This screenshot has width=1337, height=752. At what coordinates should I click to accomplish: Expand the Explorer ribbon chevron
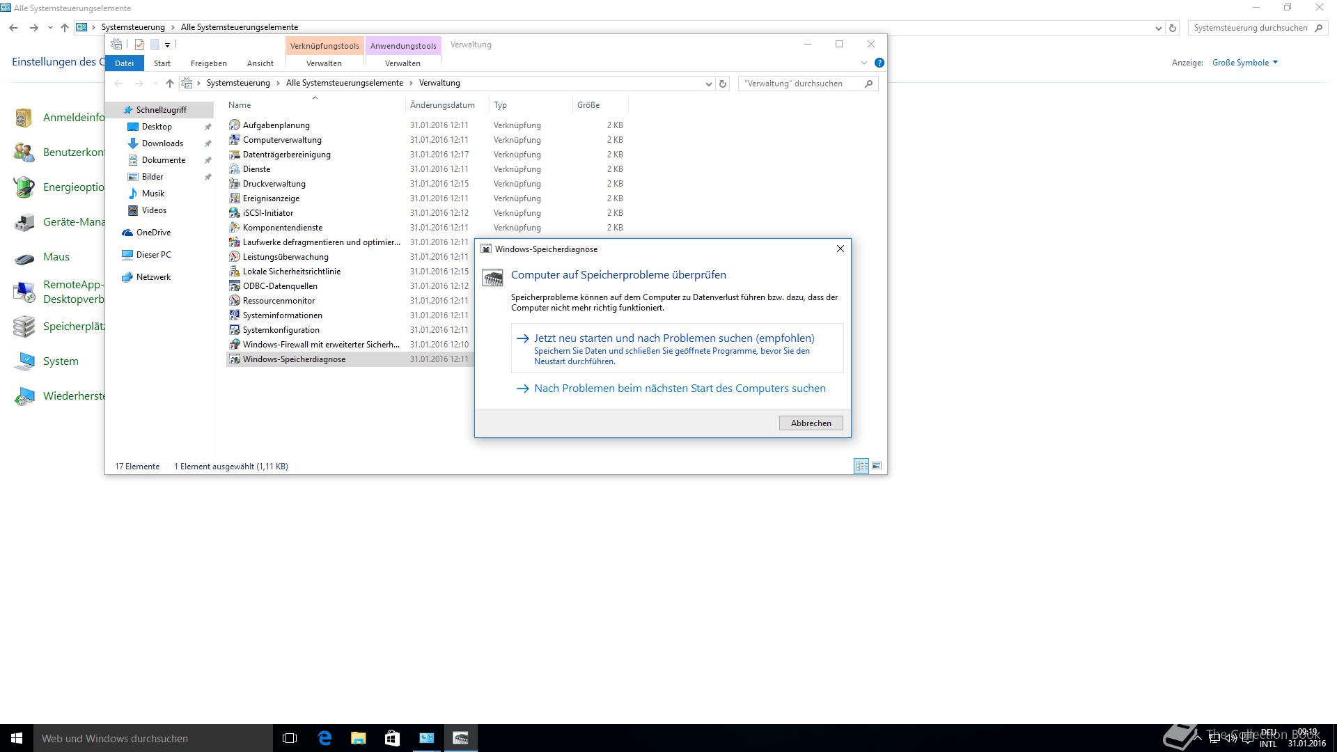point(864,63)
